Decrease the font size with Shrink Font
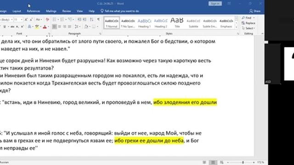This screenshot has width=294, height=165. point(31,20)
